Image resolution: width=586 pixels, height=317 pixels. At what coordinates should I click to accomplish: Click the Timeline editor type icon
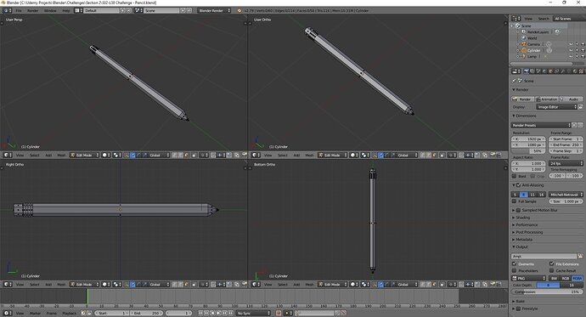7,314
